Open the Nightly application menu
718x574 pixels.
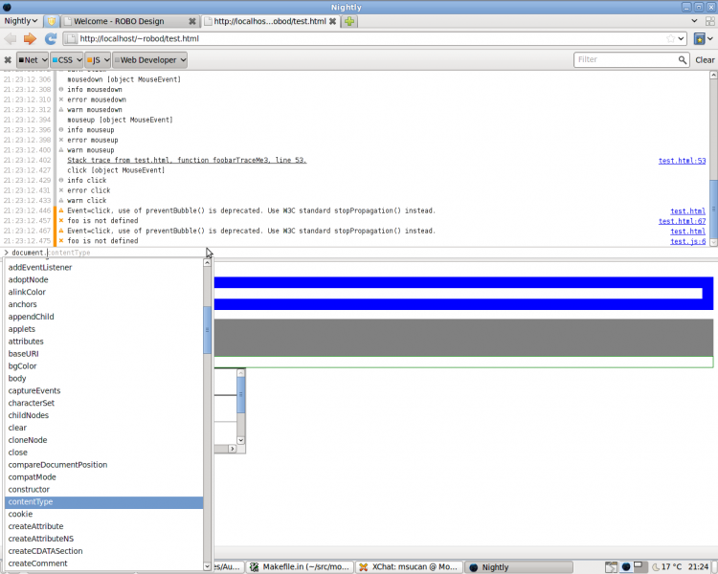pyautogui.click(x=21, y=21)
